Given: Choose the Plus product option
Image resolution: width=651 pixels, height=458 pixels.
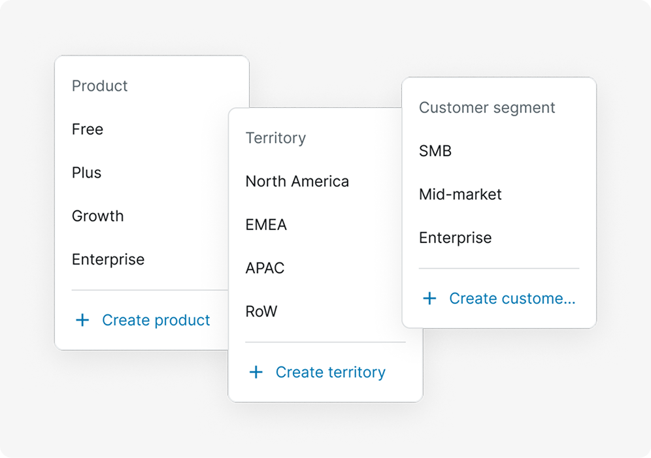Looking at the screenshot, I should pyautogui.click(x=86, y=172).
